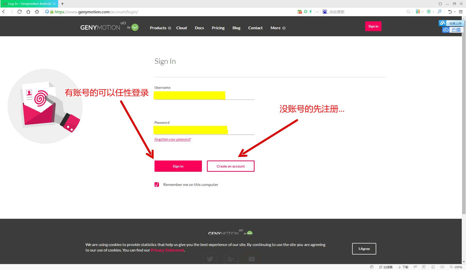Submit the form with the Sign in button
The height and width of the screenshot is (270, 466).
178,166
